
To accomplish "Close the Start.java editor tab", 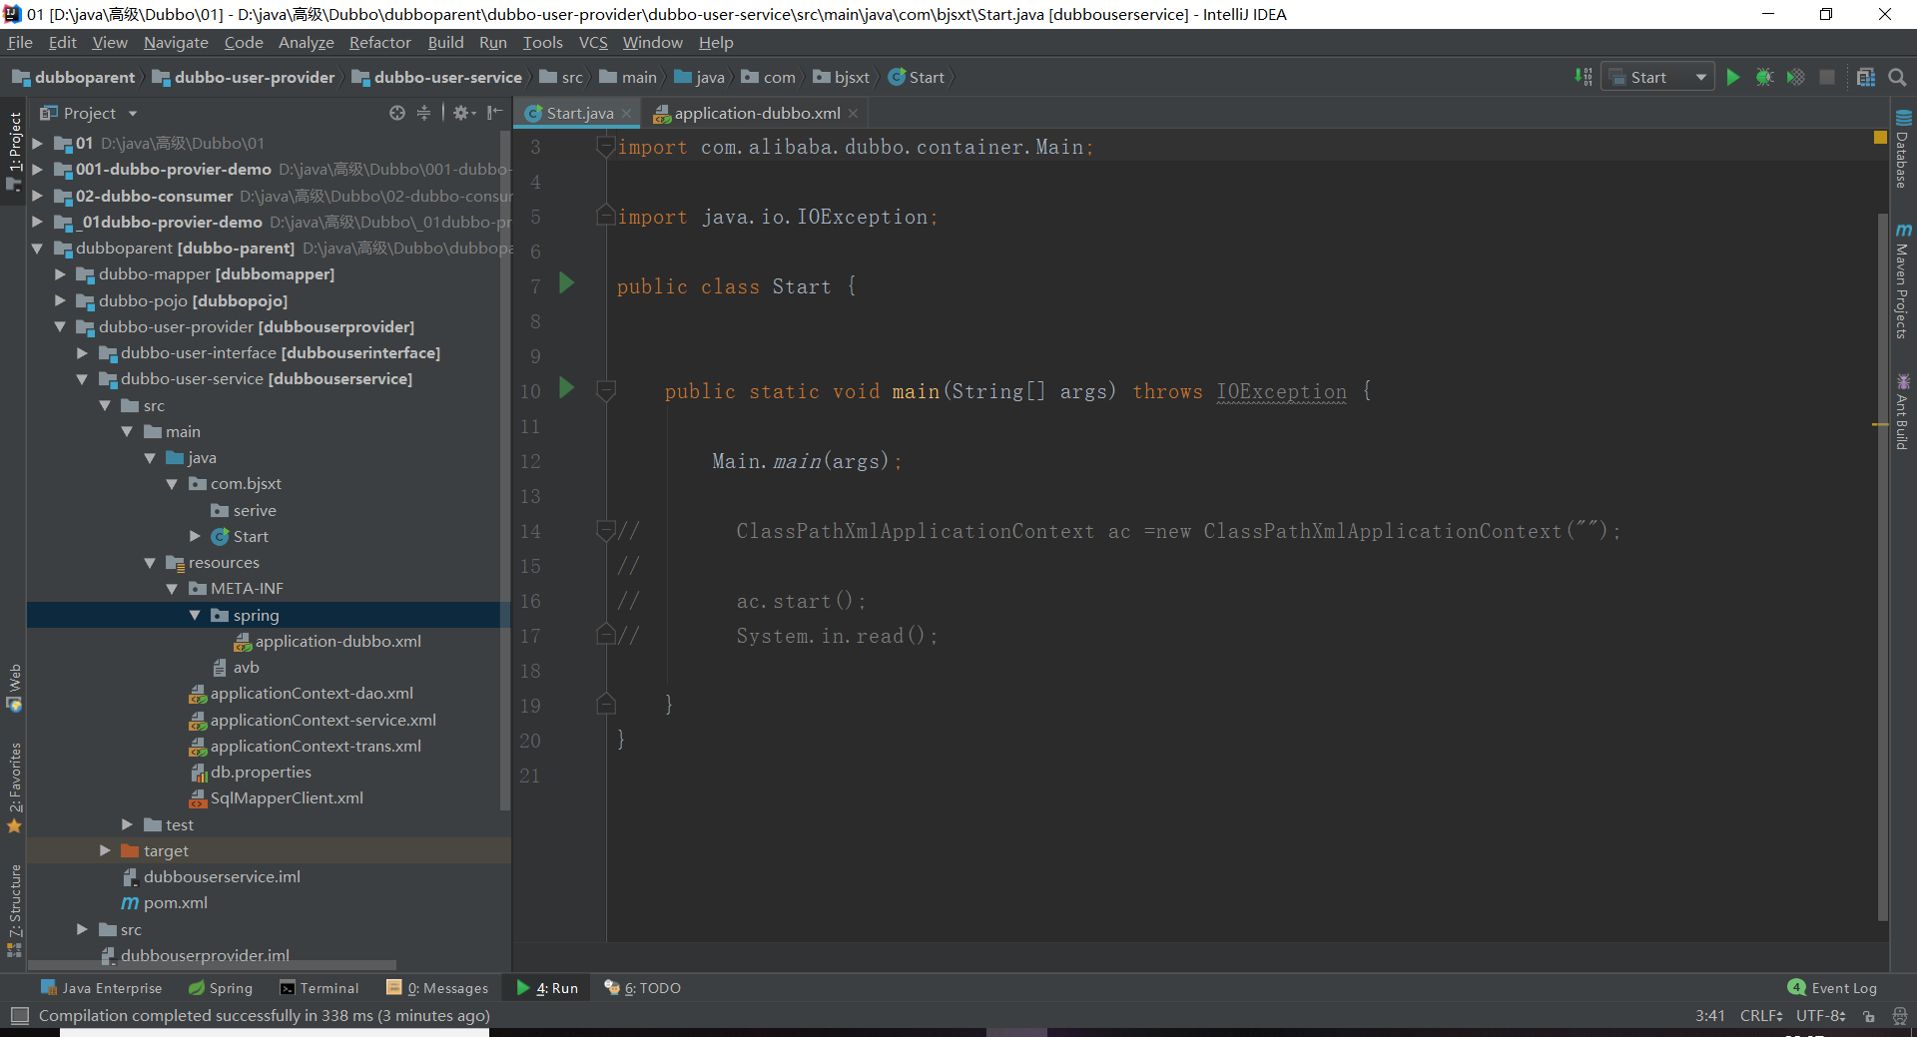I will (627, 114).
